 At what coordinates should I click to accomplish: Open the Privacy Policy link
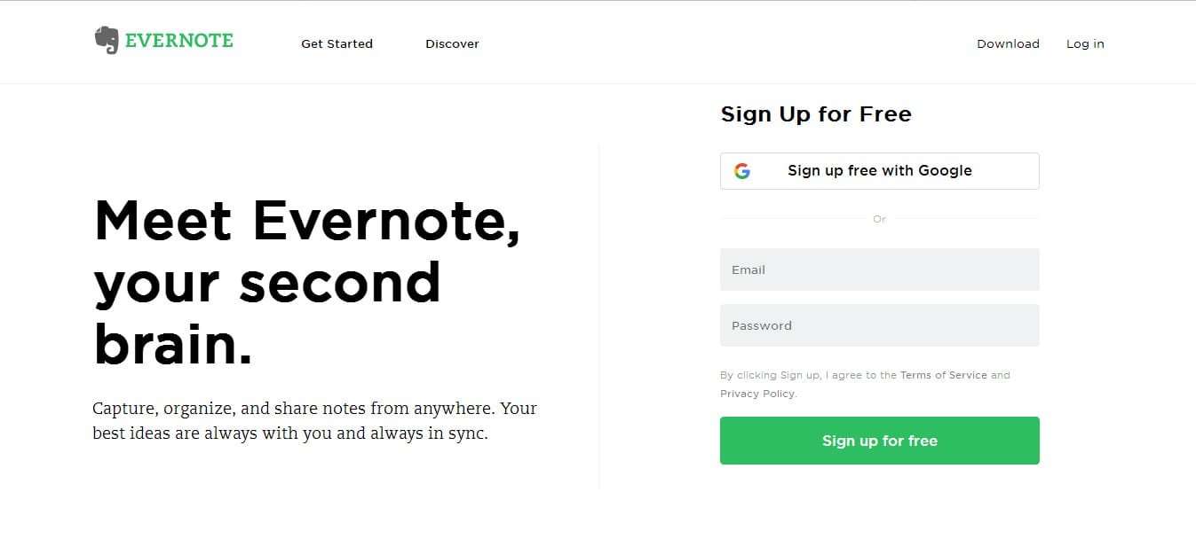[x=756, y=394]
